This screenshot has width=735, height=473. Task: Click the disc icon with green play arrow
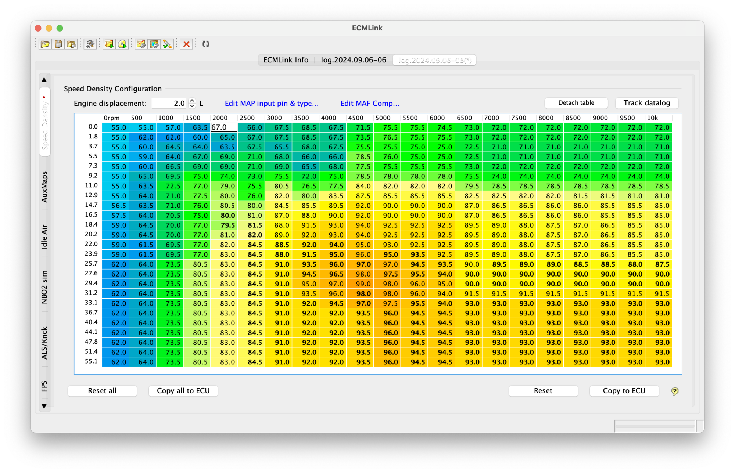122,44
